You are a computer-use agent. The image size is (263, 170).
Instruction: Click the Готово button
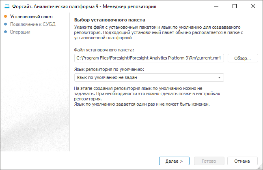(x=209, y=161)
